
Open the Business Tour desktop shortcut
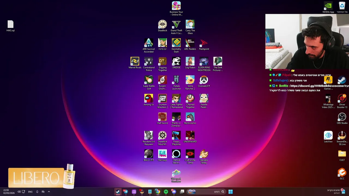pos(176,9)
